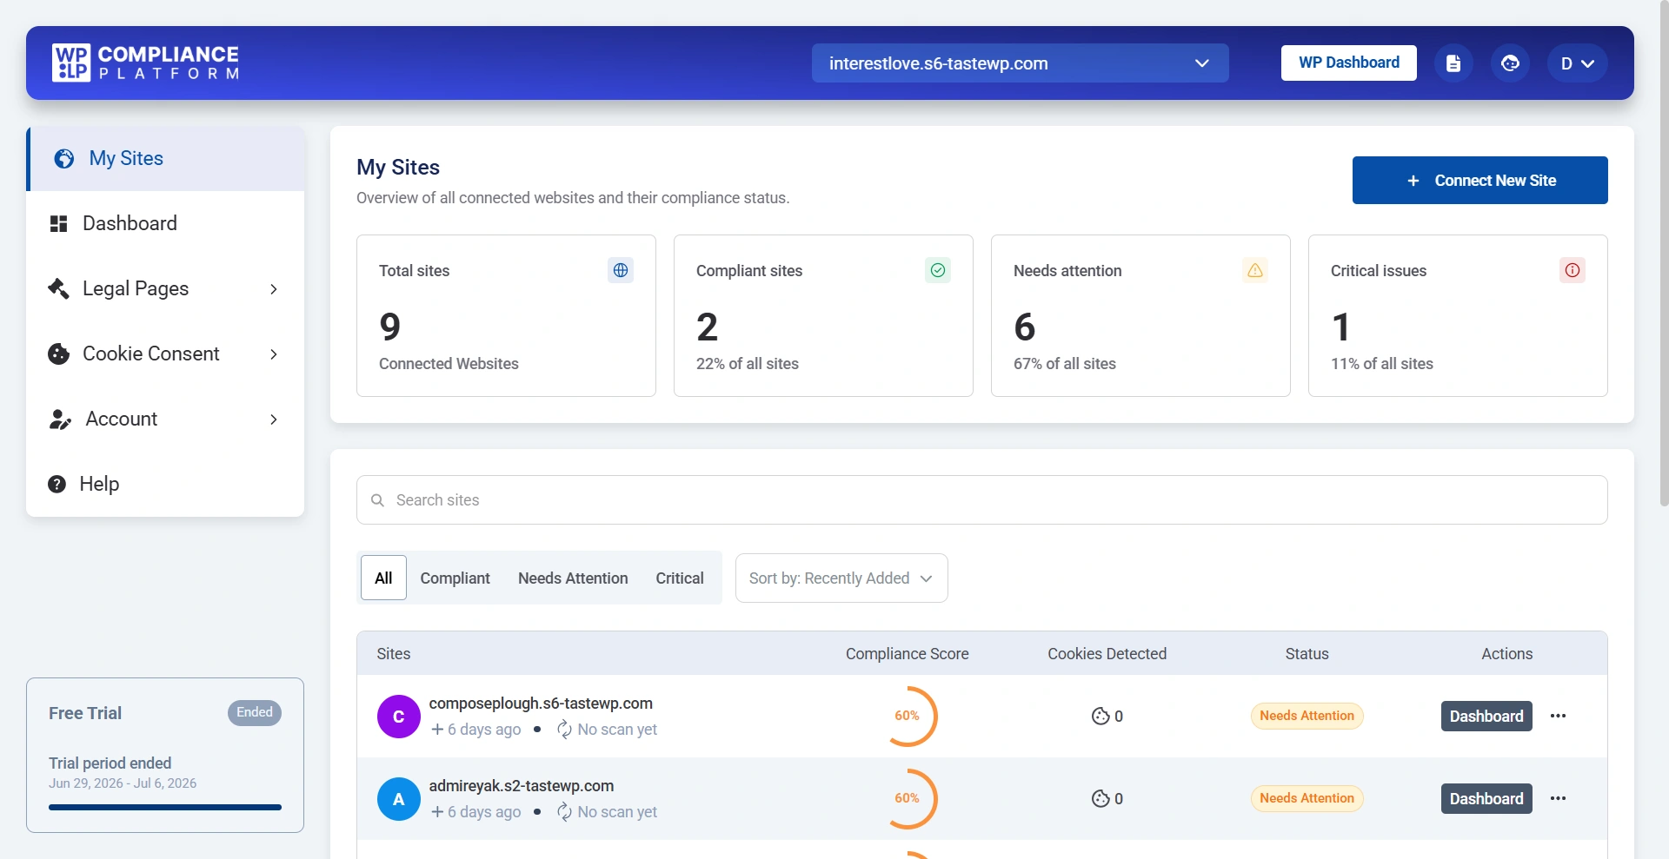Open more actions menu for admireyak

point(1559,799)
